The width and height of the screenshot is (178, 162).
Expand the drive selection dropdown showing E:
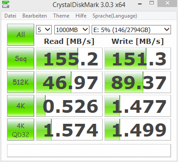pos(131,30)
